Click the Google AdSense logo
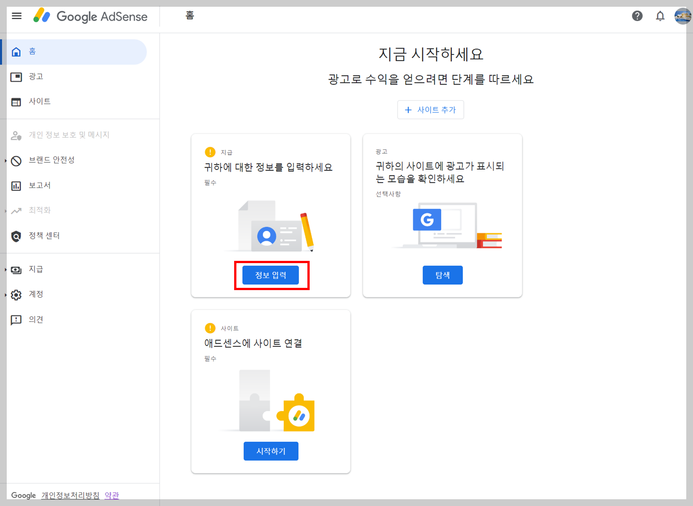693x506 pixels. point(90,16)
